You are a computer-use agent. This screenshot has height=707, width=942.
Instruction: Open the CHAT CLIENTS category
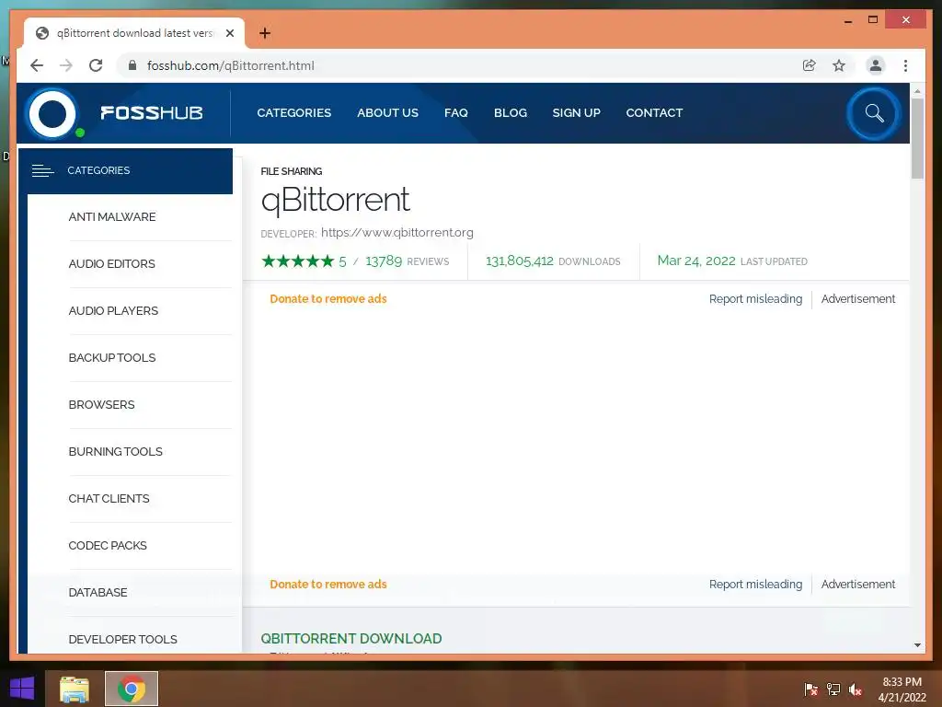pos(109,498)
